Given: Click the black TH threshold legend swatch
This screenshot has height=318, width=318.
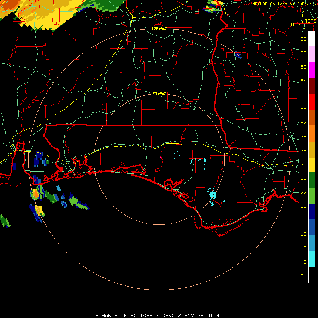Looking at the screenshot, I should click(x=312, y=275).
